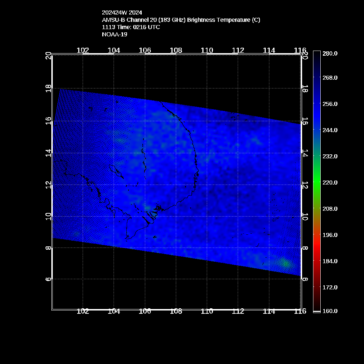Click longitude label 102 on top axis
Screen dimensions: 364x364
click(83, 50)
